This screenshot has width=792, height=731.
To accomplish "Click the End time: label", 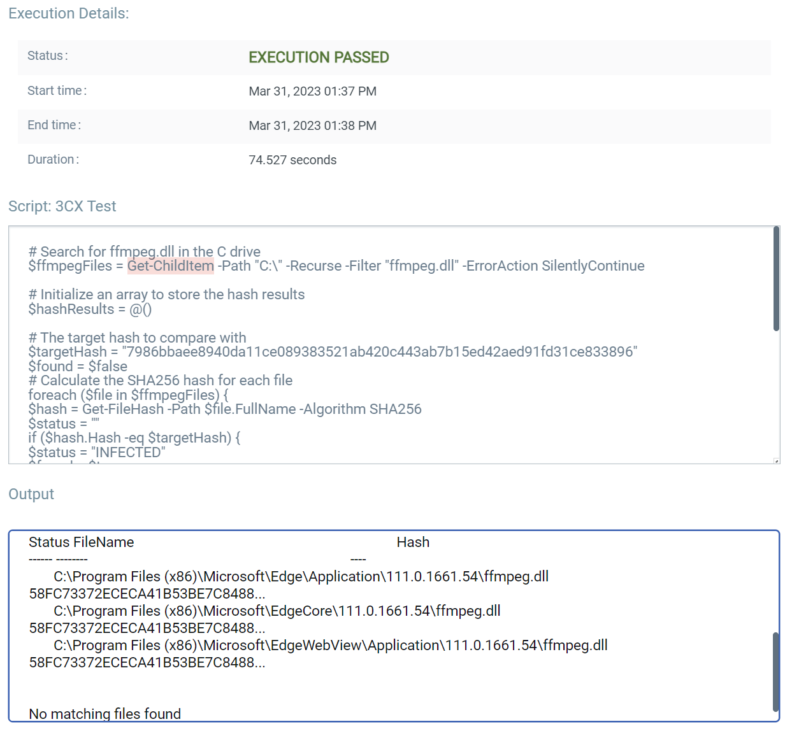I will point(54,125).
